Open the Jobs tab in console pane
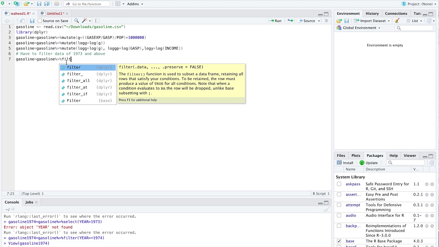Screen dimensions: 439x247 [x=29, y=202]
